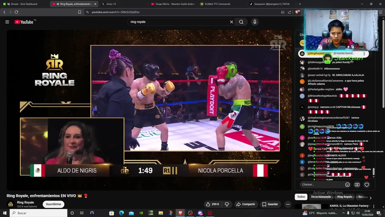The image size is (385, 217).
Task: Switch to Inicio / X tab
Action: click(123, 4)
